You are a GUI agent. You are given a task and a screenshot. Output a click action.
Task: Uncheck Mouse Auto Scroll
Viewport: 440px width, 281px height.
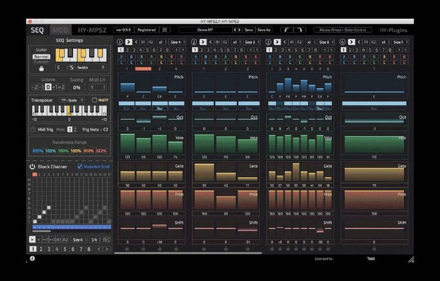click(x=80, y=166)
